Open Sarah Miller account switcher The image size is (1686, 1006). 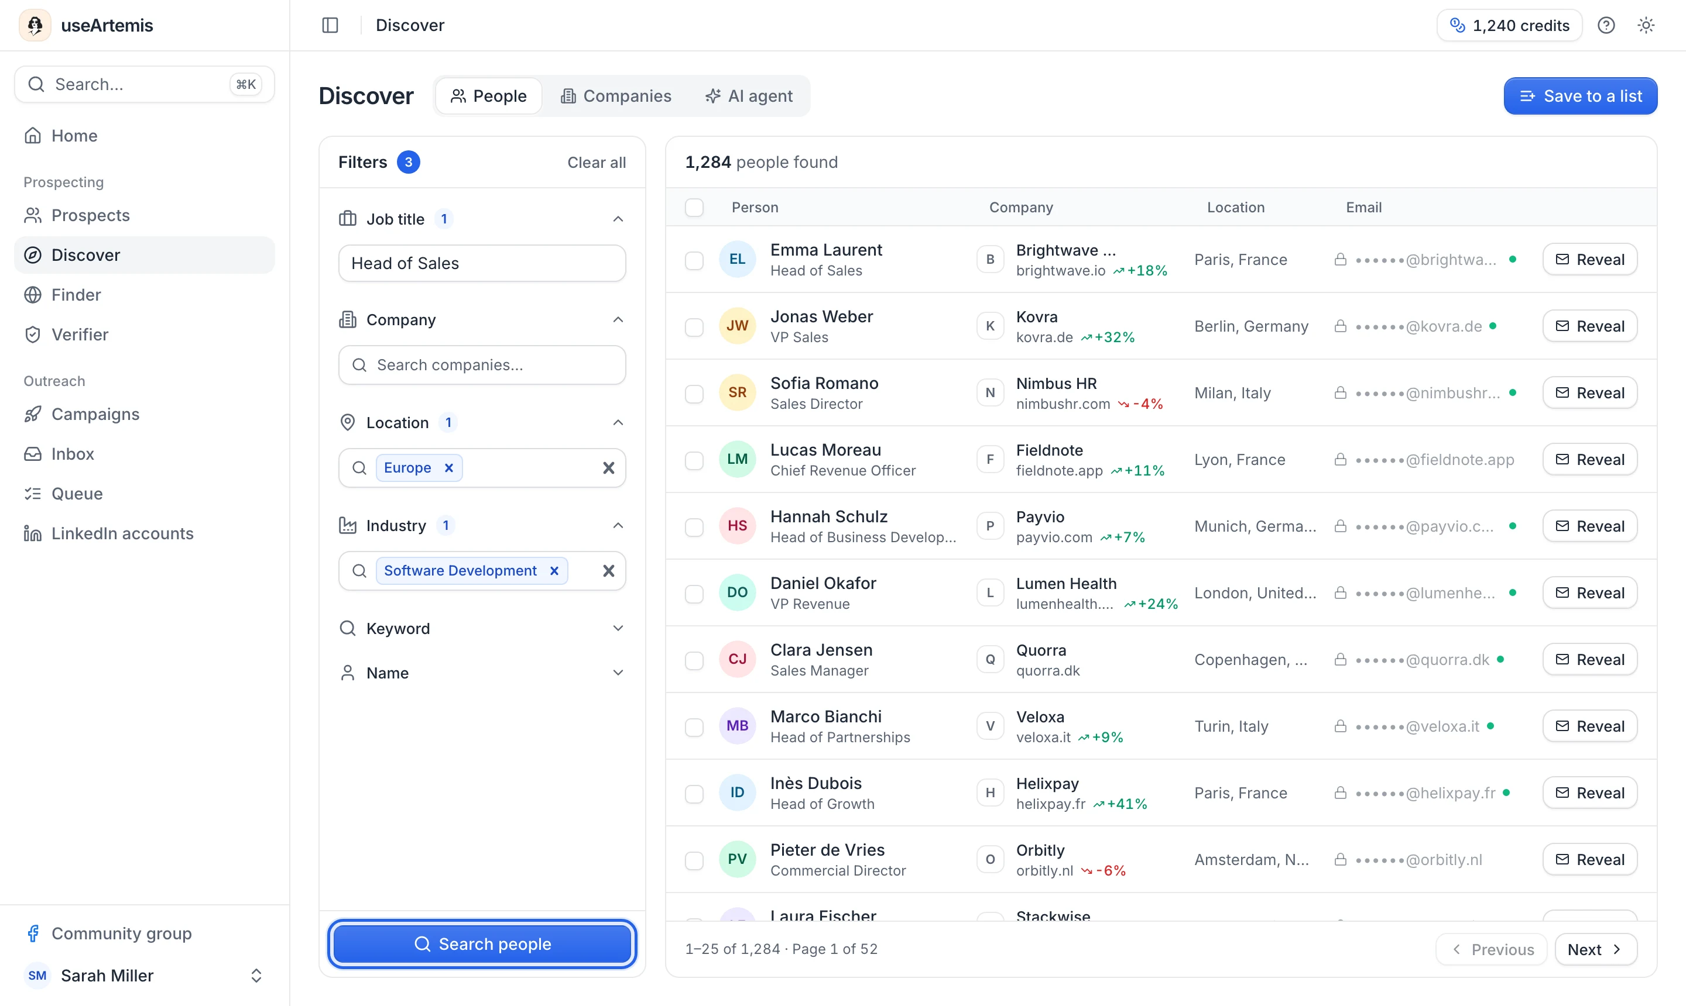pos(145,976)
